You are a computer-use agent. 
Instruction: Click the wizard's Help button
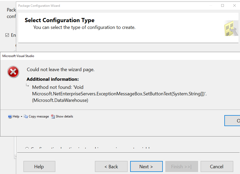(39, 166)
